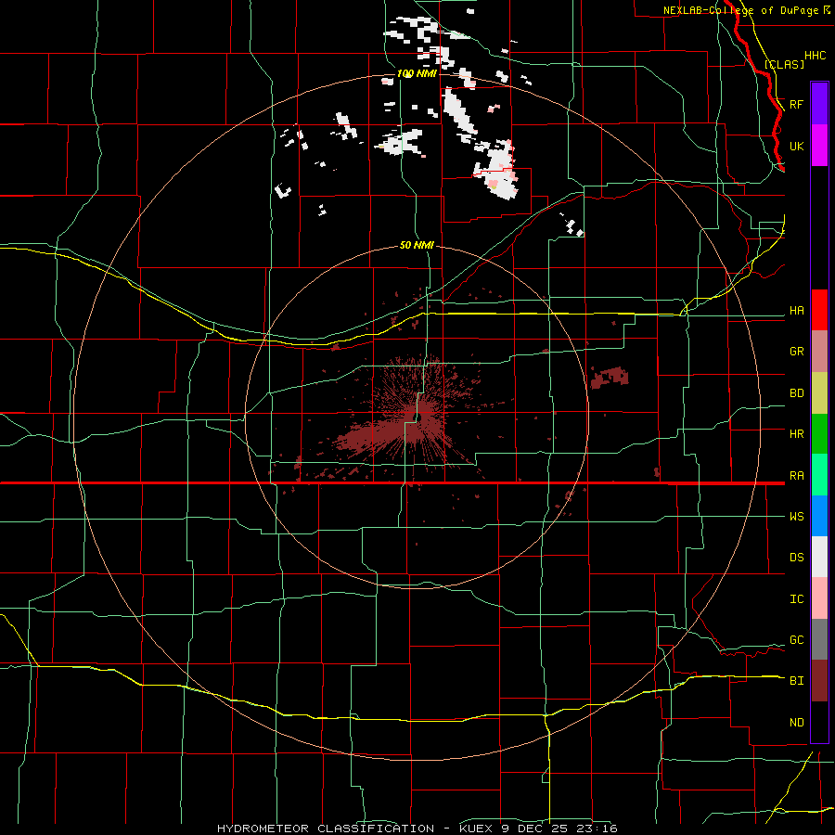
Task: Click the BI legend label
Action: [x=797, y=681]
